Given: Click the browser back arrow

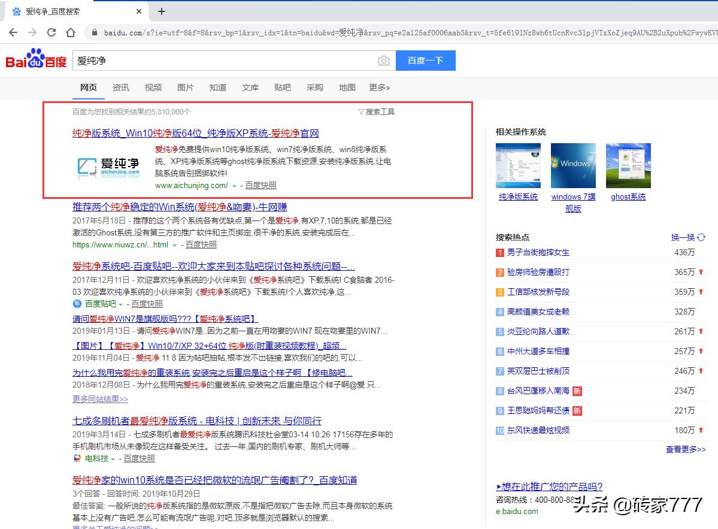Looking at the screenshot, I should [13, 33].
